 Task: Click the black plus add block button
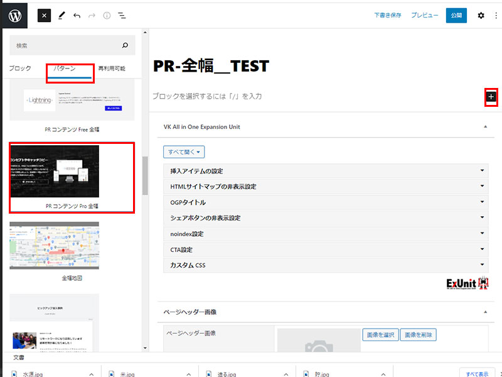tap(491, 96)
